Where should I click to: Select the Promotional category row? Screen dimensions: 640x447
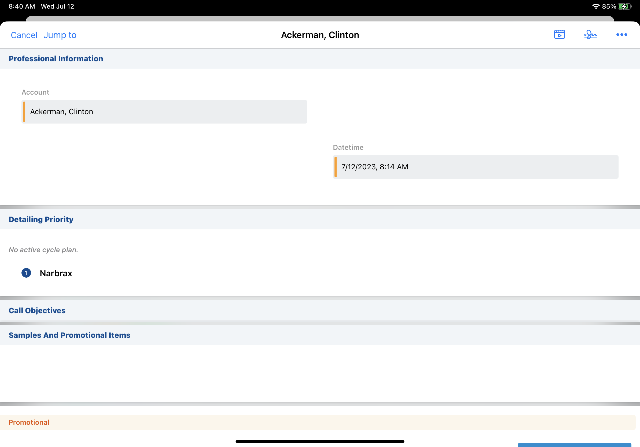click(x=29, y=422)
